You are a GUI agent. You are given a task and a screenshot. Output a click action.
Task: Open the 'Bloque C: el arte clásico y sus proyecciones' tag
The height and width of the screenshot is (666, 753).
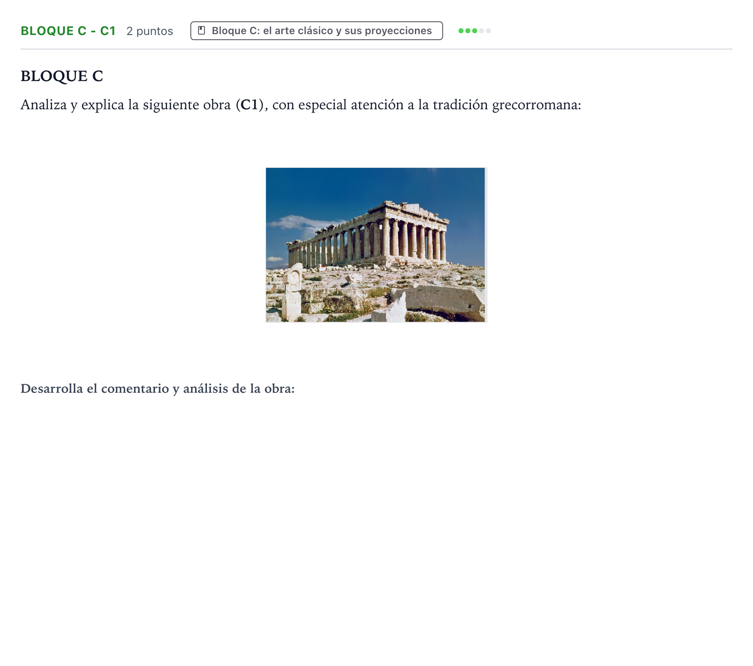click(x=316, y=31)
